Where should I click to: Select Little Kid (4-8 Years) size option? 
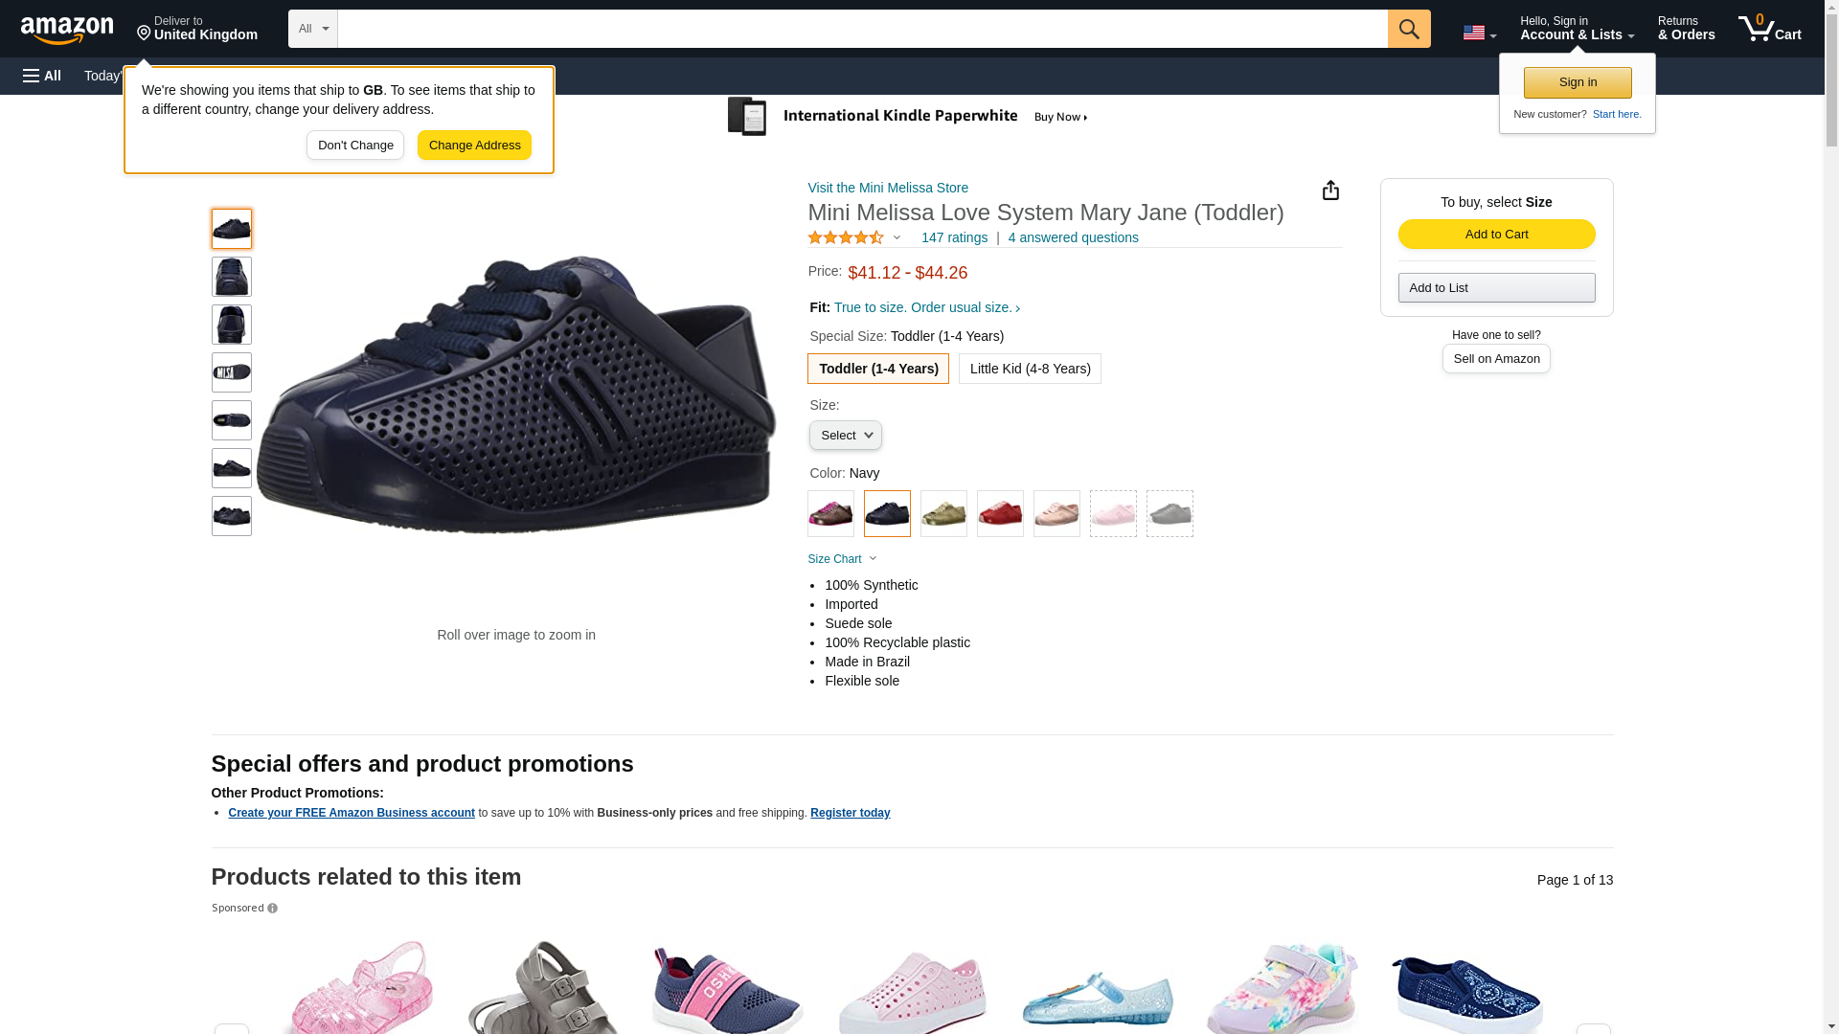[1030, 369]
